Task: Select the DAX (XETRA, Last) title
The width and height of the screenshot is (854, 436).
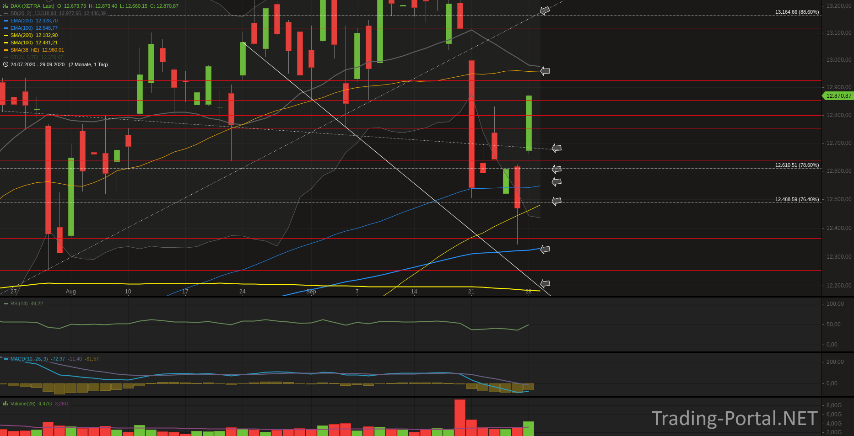Action: pyautogui.click(x=32, y=6)
